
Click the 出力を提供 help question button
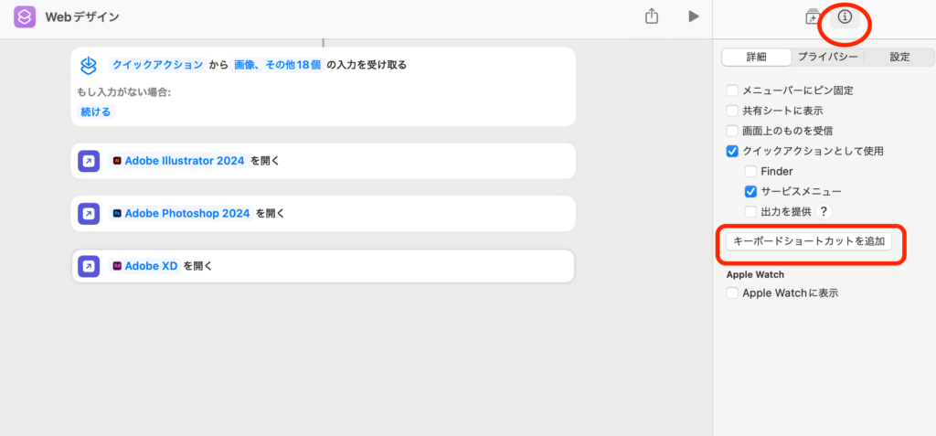point(824,211)
